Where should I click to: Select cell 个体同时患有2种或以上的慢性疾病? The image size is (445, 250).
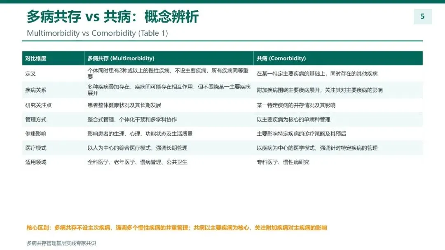click(168, 74)
